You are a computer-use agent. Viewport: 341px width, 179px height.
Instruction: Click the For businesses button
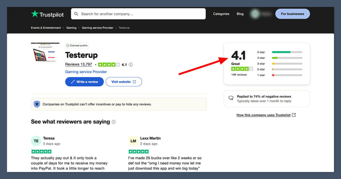[x=292, y=14]
